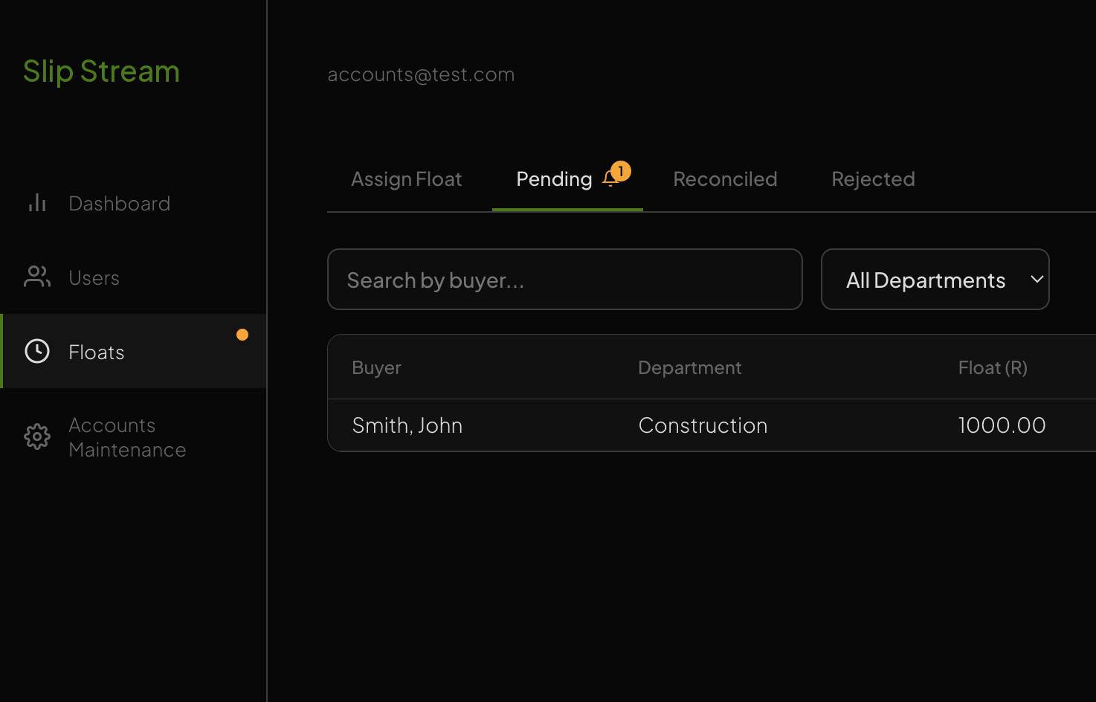The height and width of the screenshot is (702, 1096).
Task: Click the Floats clock icon
Action: point(37,351)
